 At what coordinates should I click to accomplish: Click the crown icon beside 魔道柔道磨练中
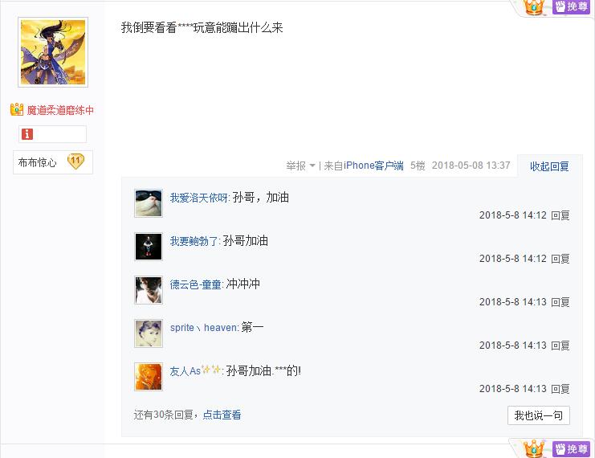17,110
